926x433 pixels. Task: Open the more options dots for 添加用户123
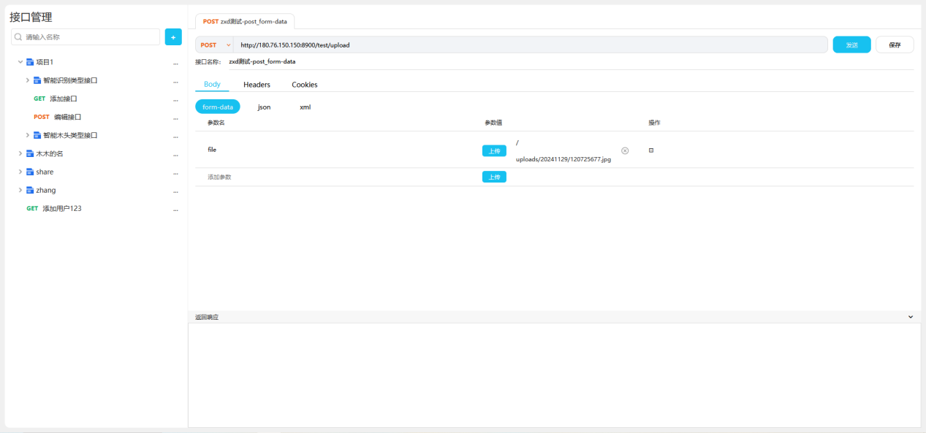click(x=175, y=209)
